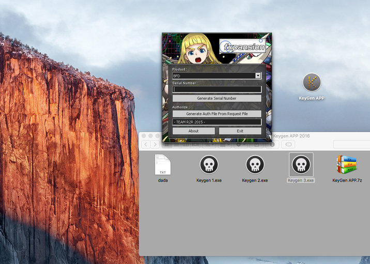The height and width of the screenshot is (264, 370).
Task: Select the KeyGen APP desktop icon
Action: pyautogui.click(x=312, y=82)
